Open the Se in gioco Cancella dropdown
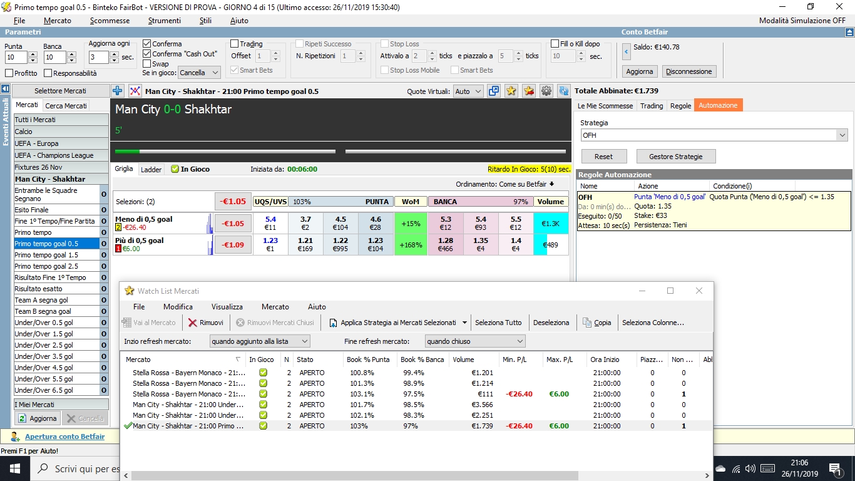The height and width of the screenshot is (481, 855). pos(199,73)
